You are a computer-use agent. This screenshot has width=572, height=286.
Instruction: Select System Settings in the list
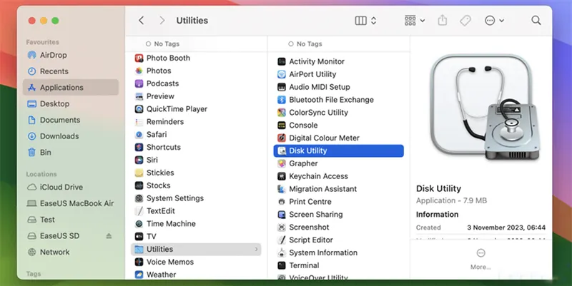coord(196,198)
